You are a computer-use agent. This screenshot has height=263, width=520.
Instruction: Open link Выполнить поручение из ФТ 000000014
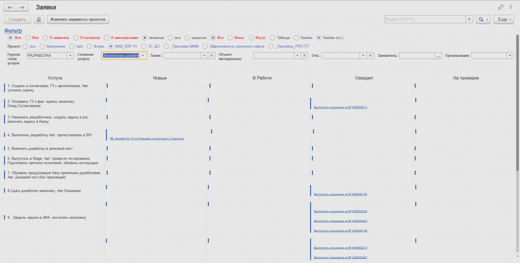pos(340,107)
